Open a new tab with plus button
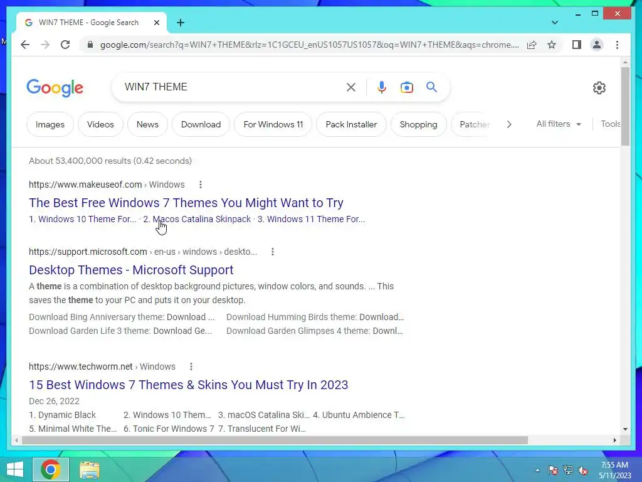 pos(181,23)
